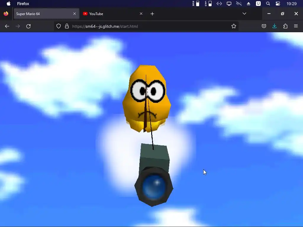Open a new tab with plus button
303x227 pixels.
click(x=152, y=14)
